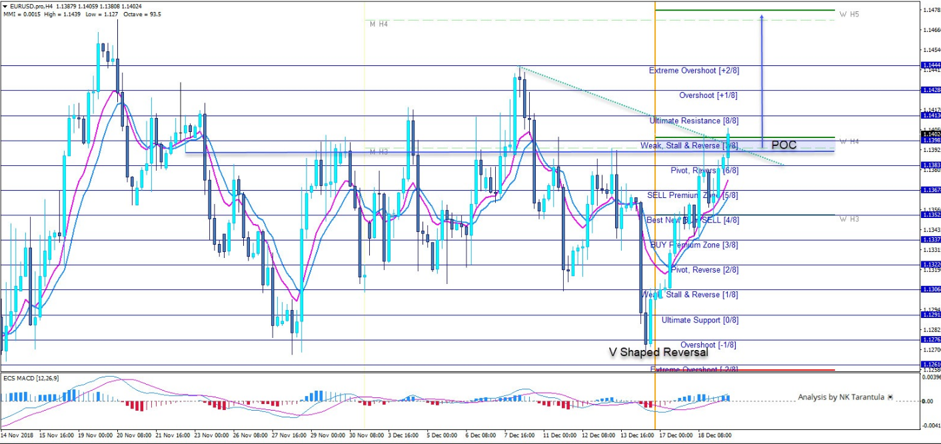Screen dimensions: 941x444
Task: Click the 17 Dec 00:00 time label
Action: [x=676, y=434]
